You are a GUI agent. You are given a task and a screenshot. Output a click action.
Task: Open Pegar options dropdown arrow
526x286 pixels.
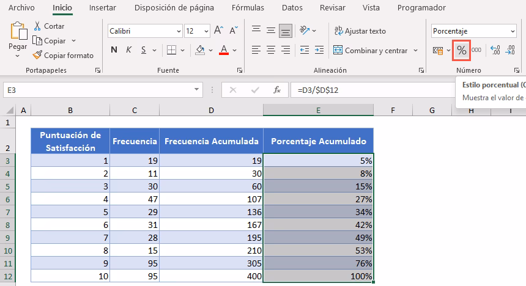[18, 56]
